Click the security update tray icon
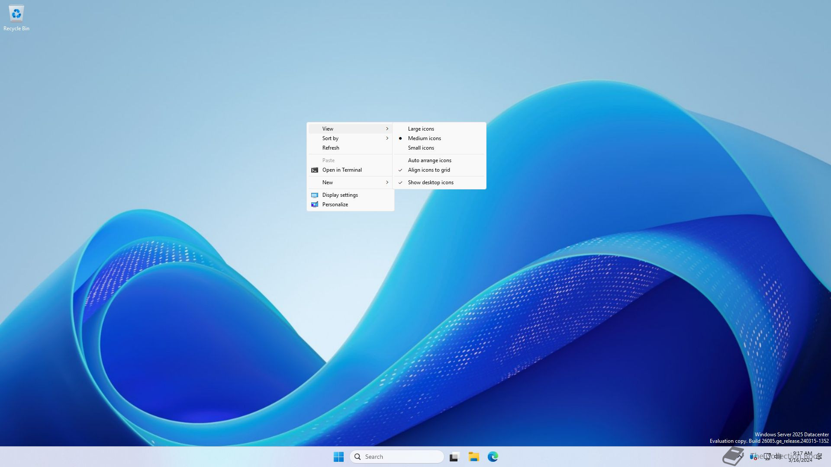The width and height of the screenshot is (831, 467). click(753, 457)
